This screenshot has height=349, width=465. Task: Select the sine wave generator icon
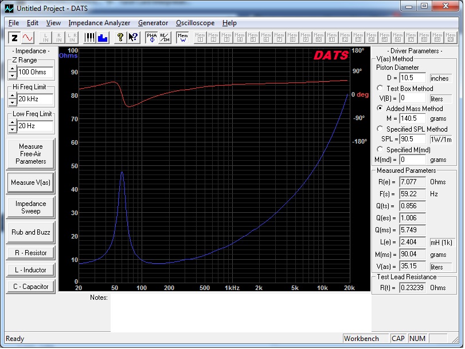point(28,38)
